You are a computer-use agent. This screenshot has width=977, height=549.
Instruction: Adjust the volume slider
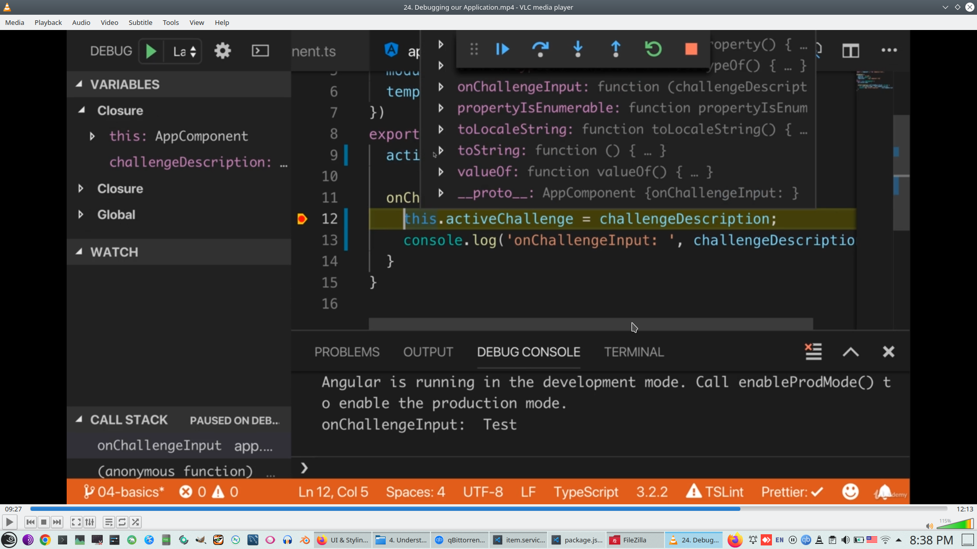pos(956,525)
